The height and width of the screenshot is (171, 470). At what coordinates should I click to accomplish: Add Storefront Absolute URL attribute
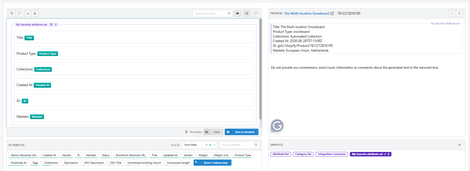point(131,155)
